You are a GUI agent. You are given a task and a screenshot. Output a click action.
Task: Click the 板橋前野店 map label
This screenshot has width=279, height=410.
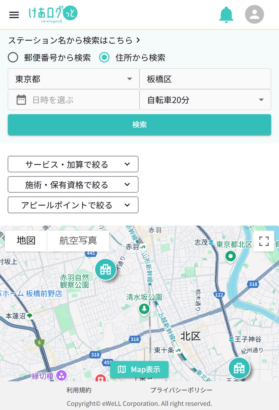pos(44,293)
